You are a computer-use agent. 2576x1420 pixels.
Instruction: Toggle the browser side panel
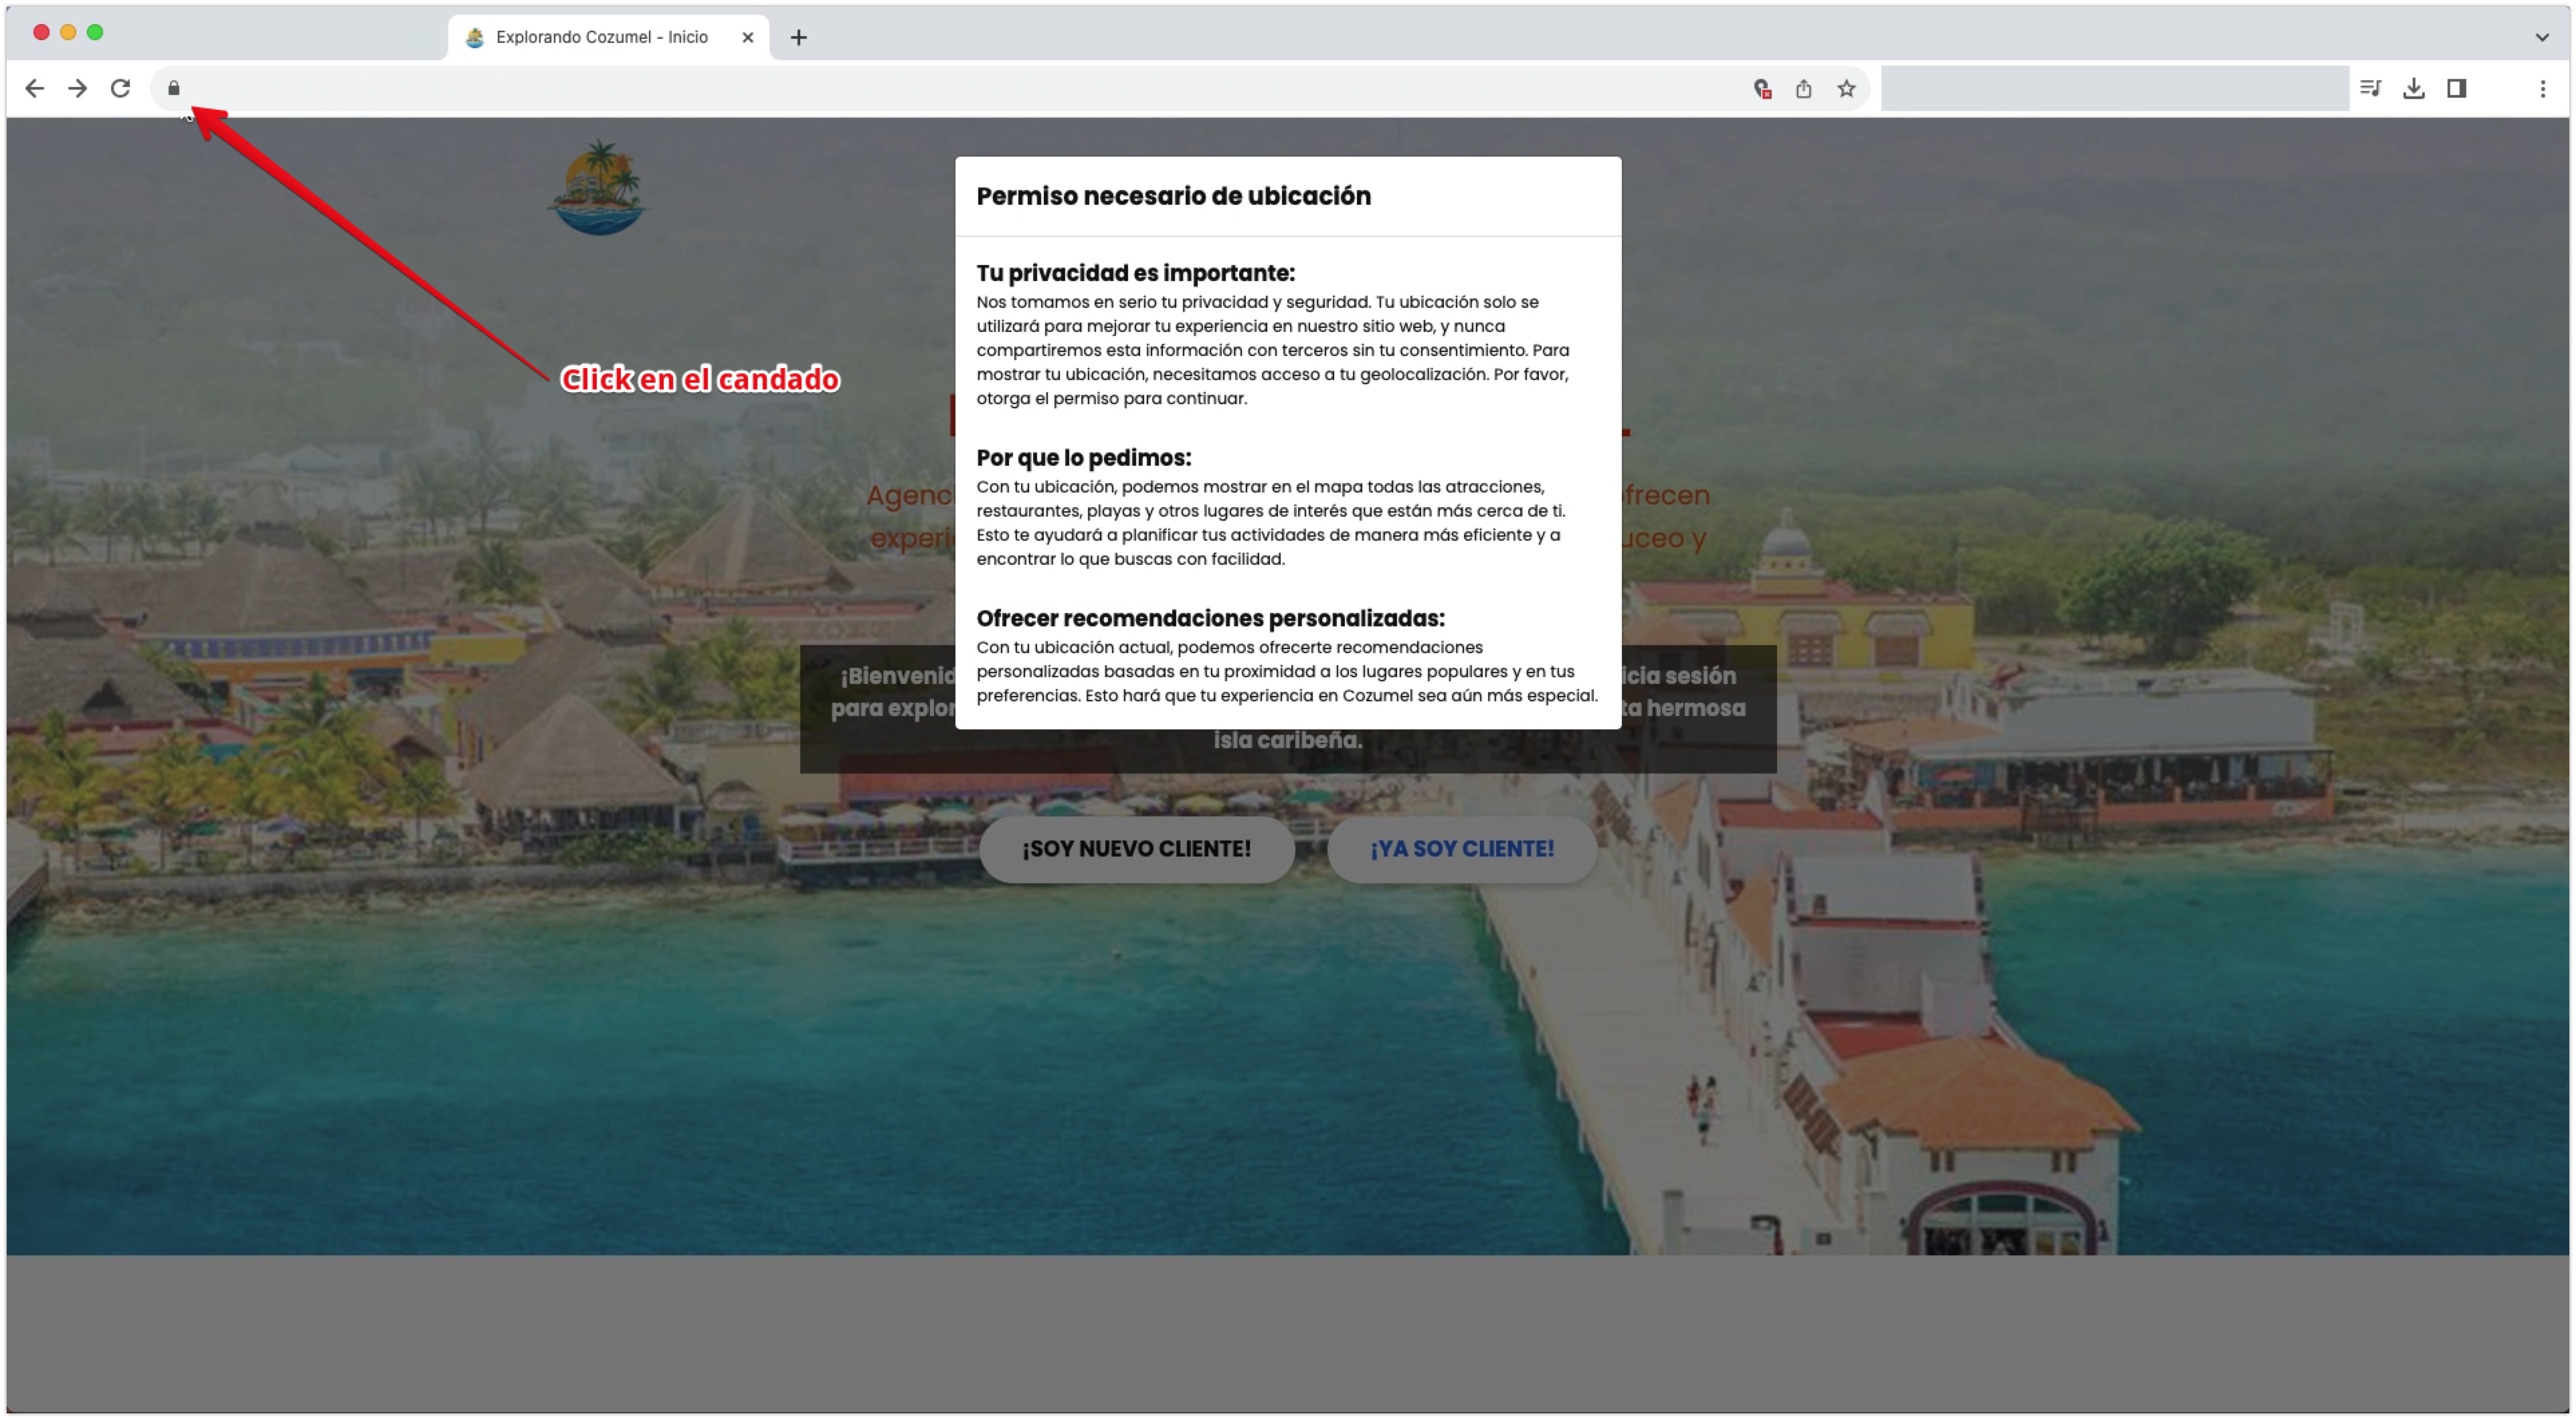point(2456,88)
